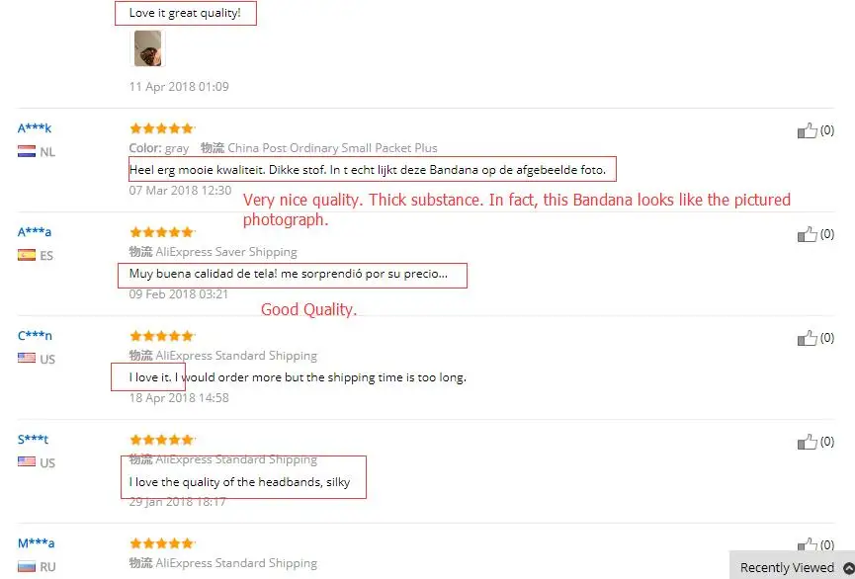This screenshot has width=855, height=579.
Task: Open the review photo thumbnail
Action: [x=147, y=48]
